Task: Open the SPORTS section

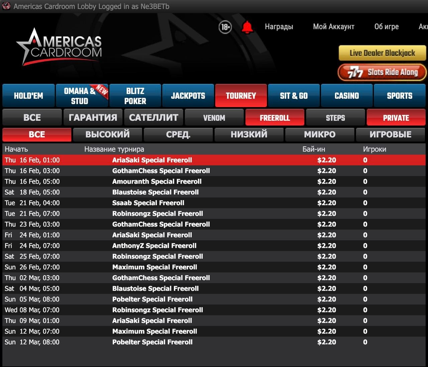Action: pyautogui.click(x=400, y=96)
